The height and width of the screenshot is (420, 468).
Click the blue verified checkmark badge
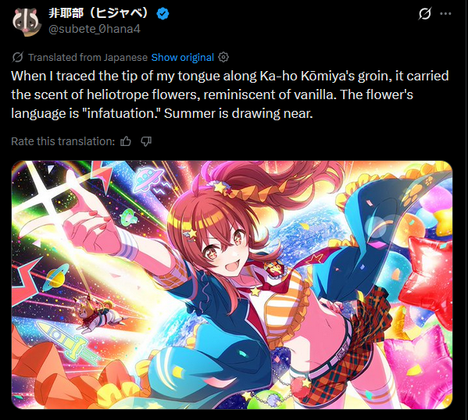pyautogui.click(x=163, y=13)
